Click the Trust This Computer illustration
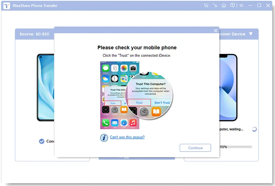The image size is (275, 186). pos(136,95)
